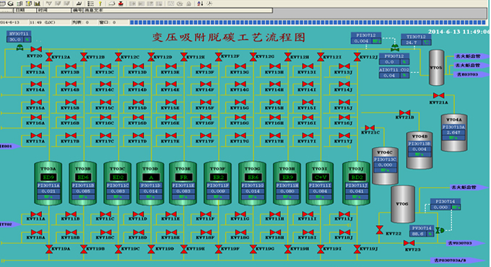Click the sort A-Z toolbar icon
Image resolution: width=491 pixels, height=267 pixels.
200,4
